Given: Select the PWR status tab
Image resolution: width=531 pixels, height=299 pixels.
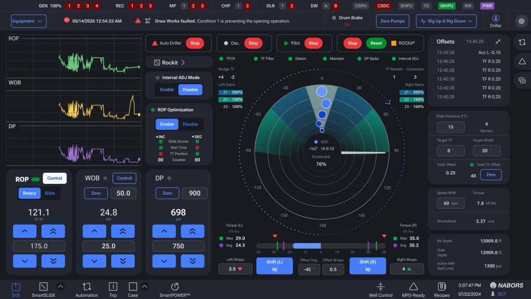Looking at the screenshot, I should tap(487, 6).
